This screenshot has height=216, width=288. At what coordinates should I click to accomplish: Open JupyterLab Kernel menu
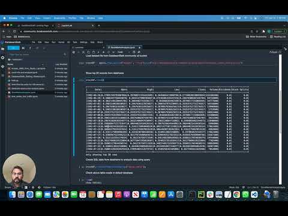tap(61, 42)
